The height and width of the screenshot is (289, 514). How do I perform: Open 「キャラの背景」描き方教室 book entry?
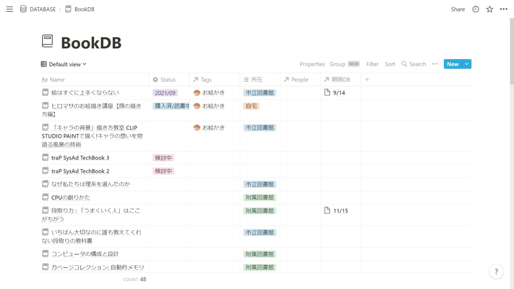(92, 136)
